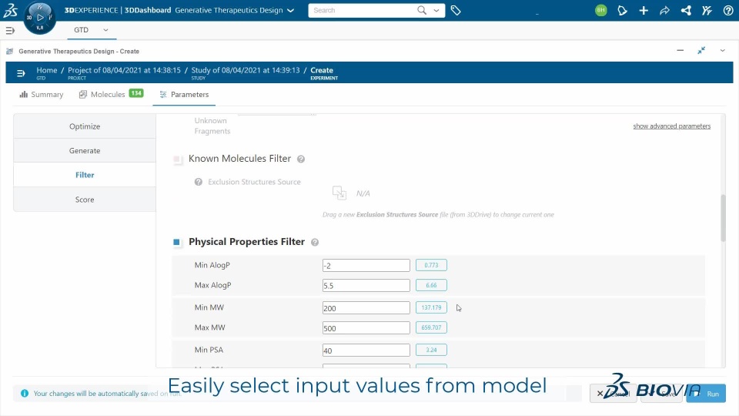
Task: Toggle the breadcrumb navigation menu icon
Action: pyautogui.click(x=21, y=73)
